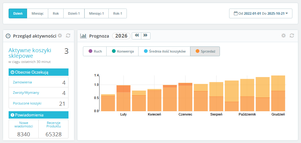Select the Miesiąc period tab
Screen dimensions: 301x143
(x=37, y=13)
